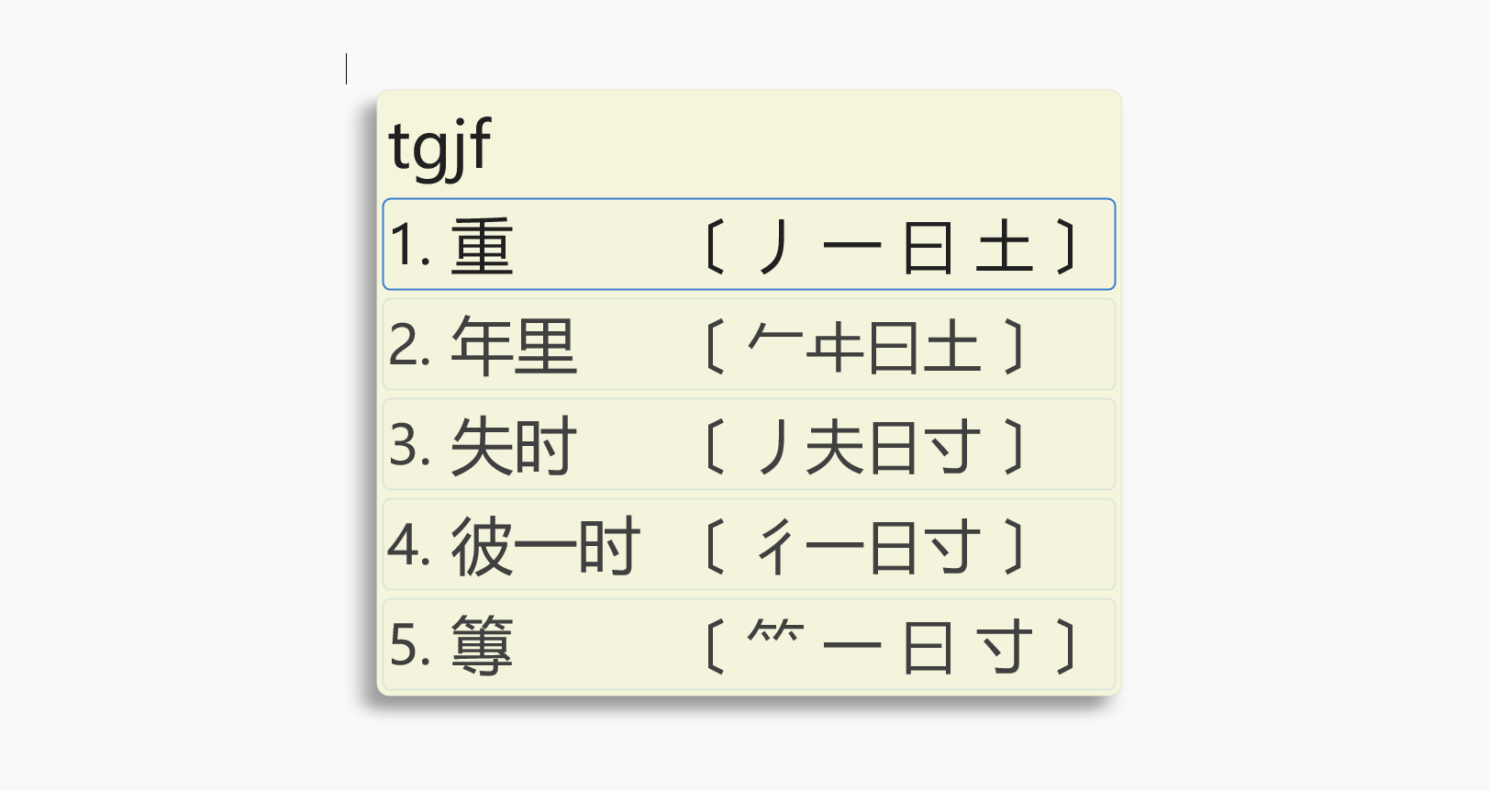Click number 5 label beside 籌
The image size is (1490, 791).
click(x=409, y=646)
